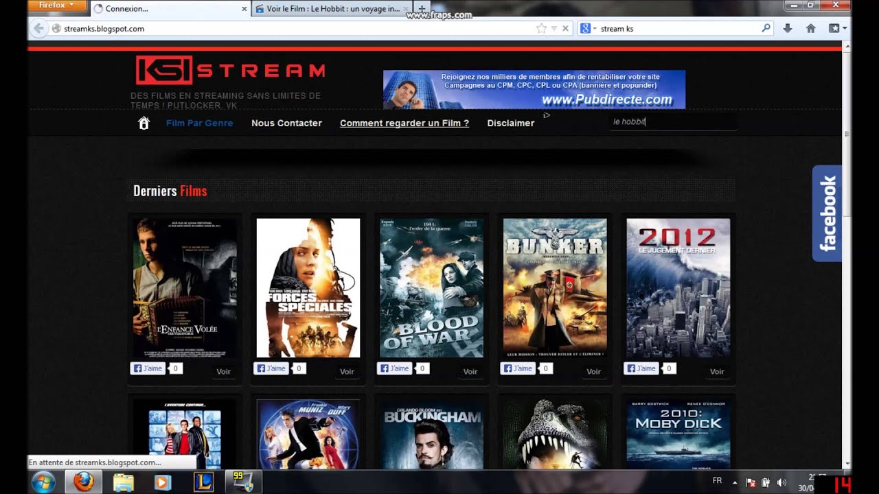Click Voir under Blood of War
This screenshot has height=494, width=879.
point(470,371)
